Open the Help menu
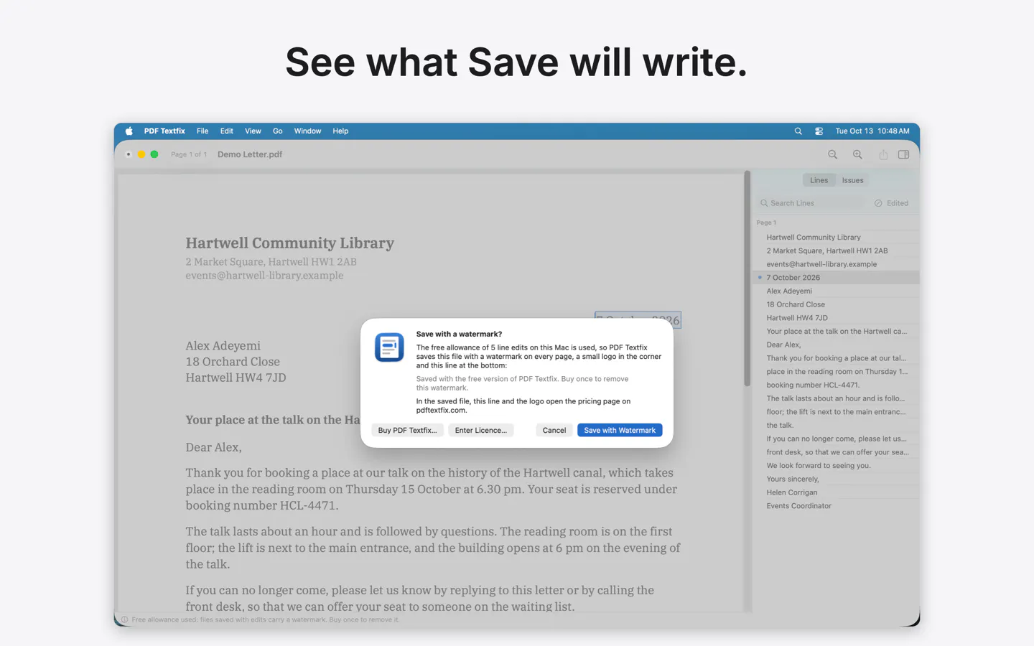 340,131
